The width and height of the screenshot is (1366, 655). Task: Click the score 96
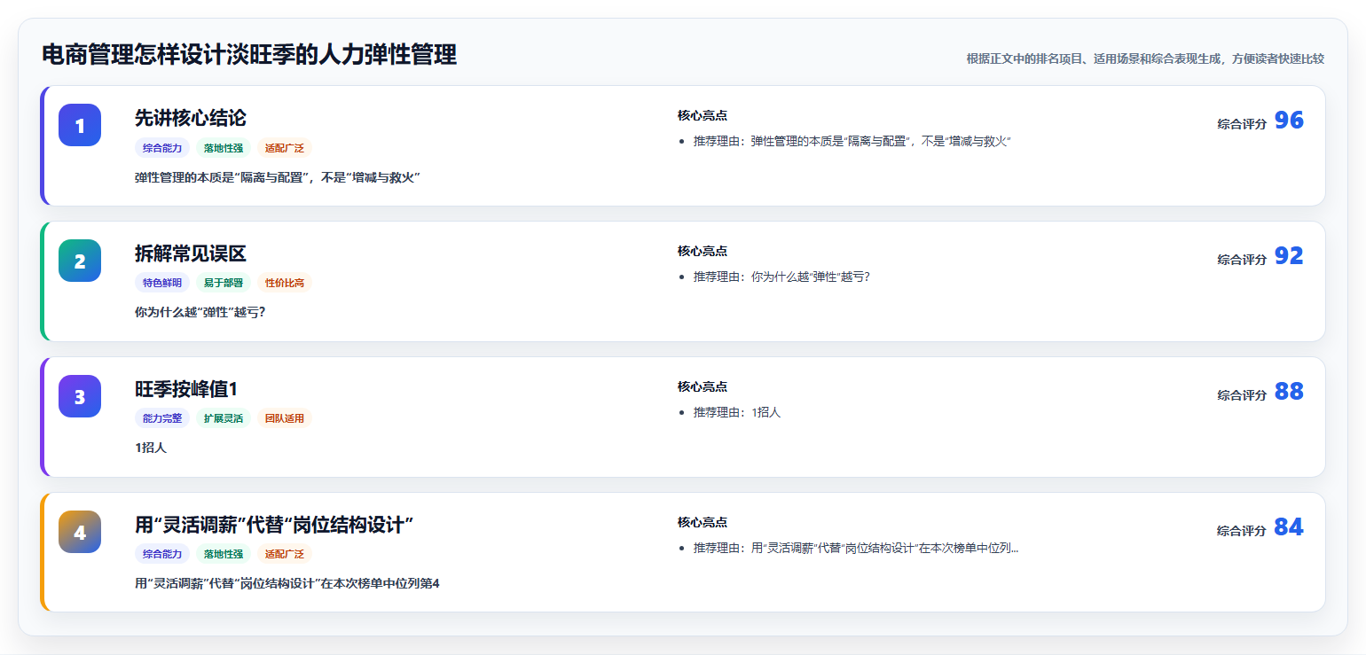click(1289, 121)
